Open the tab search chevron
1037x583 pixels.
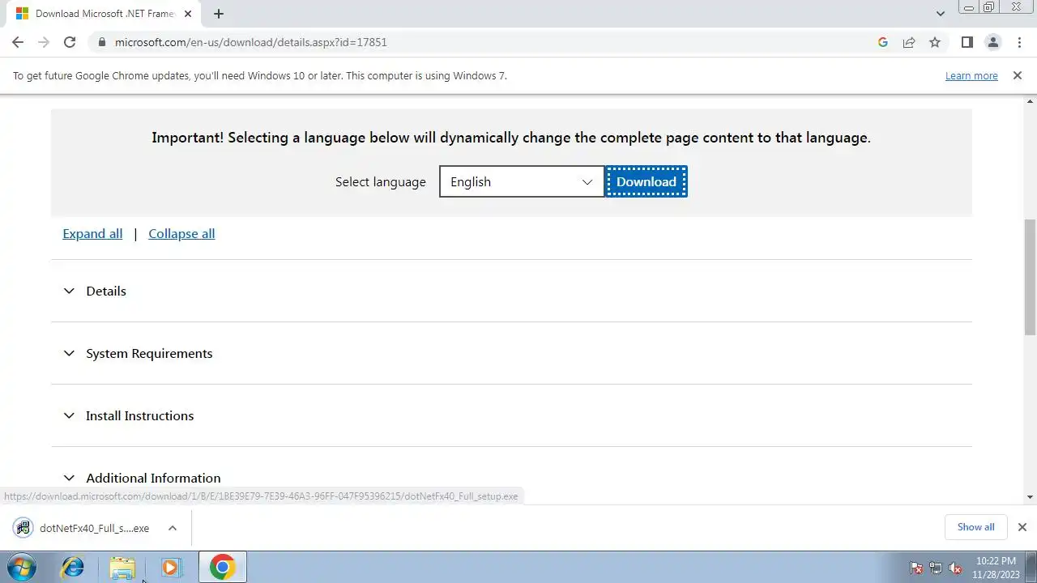pyautogui.click(x=940, y=14)
